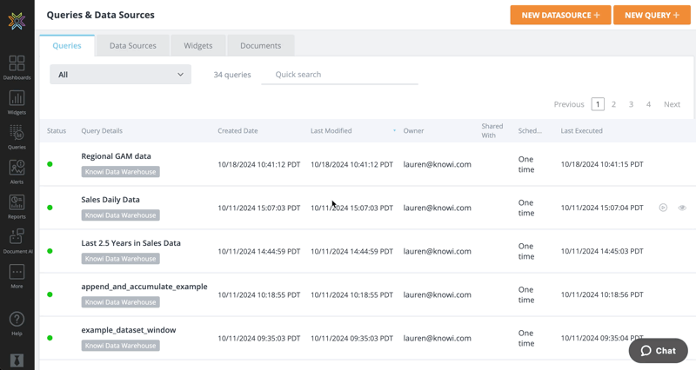
Task: Open the Chat widget
Action: tap(659, 351)
